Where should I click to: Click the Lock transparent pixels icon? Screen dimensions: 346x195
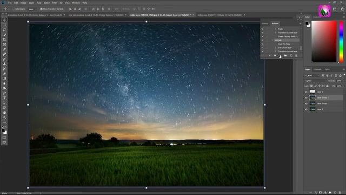click(311, 86)
